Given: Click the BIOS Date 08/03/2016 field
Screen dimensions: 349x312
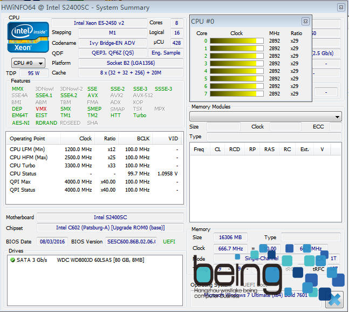Looking at the screenshot, I should (x=52, y=242).
